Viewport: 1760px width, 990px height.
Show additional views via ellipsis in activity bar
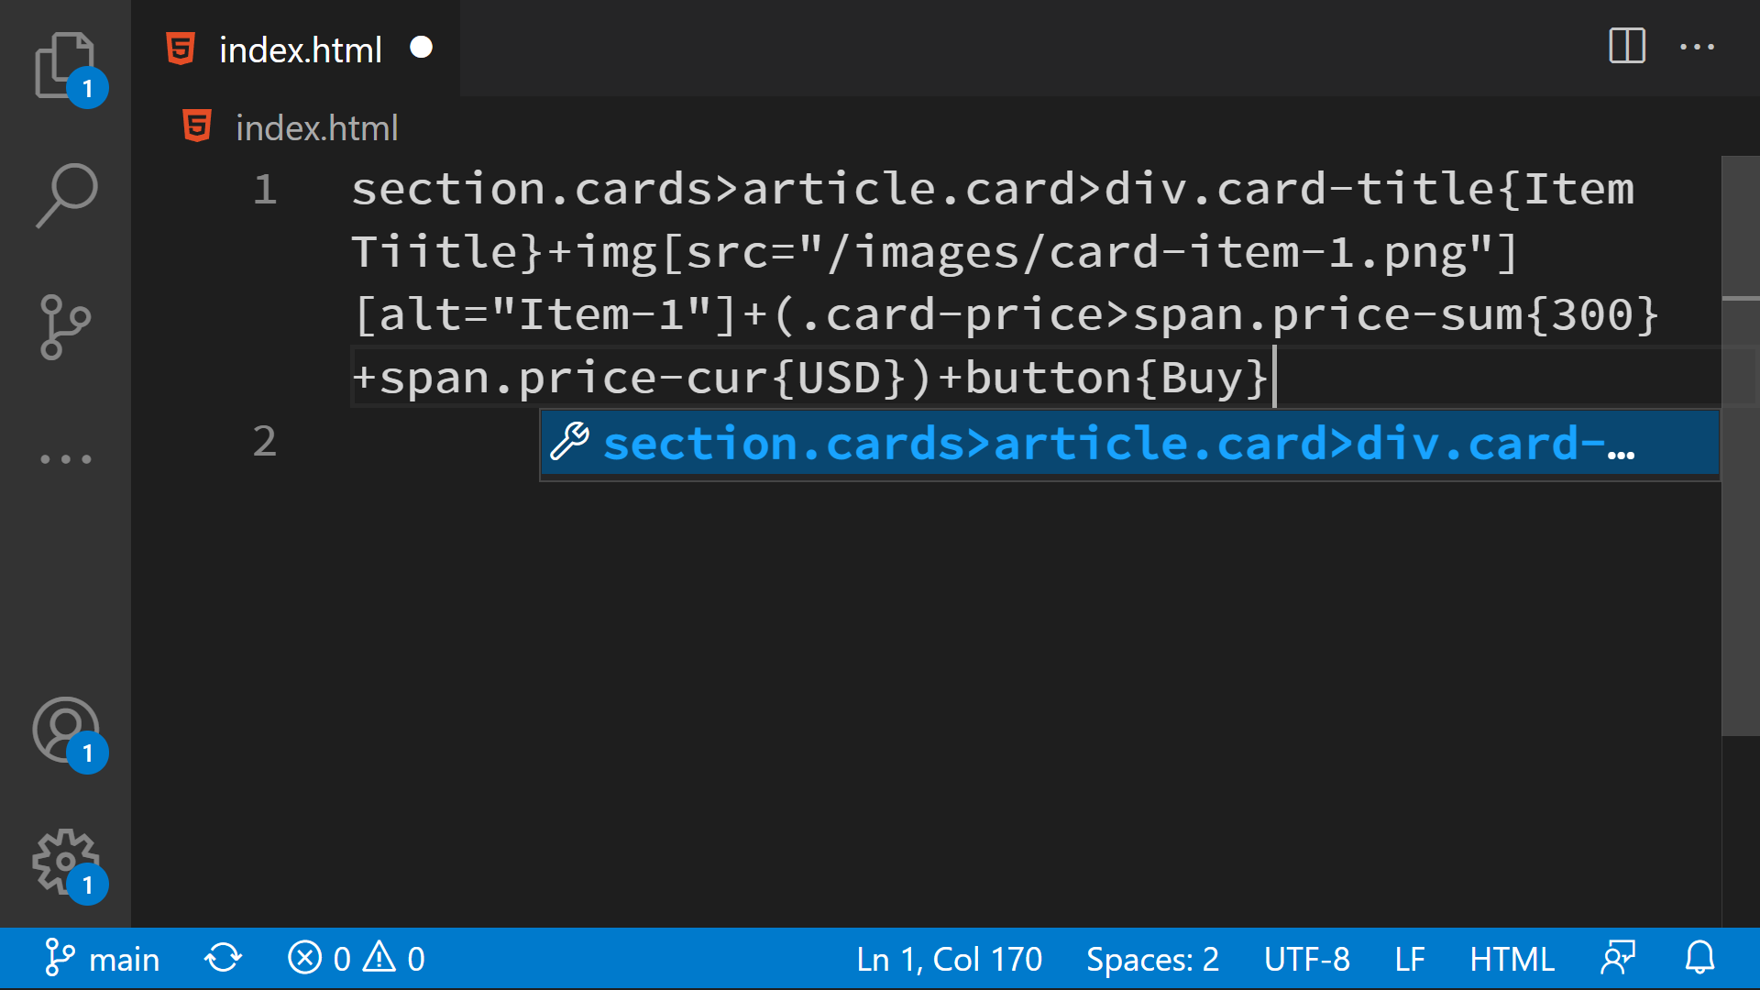pyautogui.click(x=65, y=456)
